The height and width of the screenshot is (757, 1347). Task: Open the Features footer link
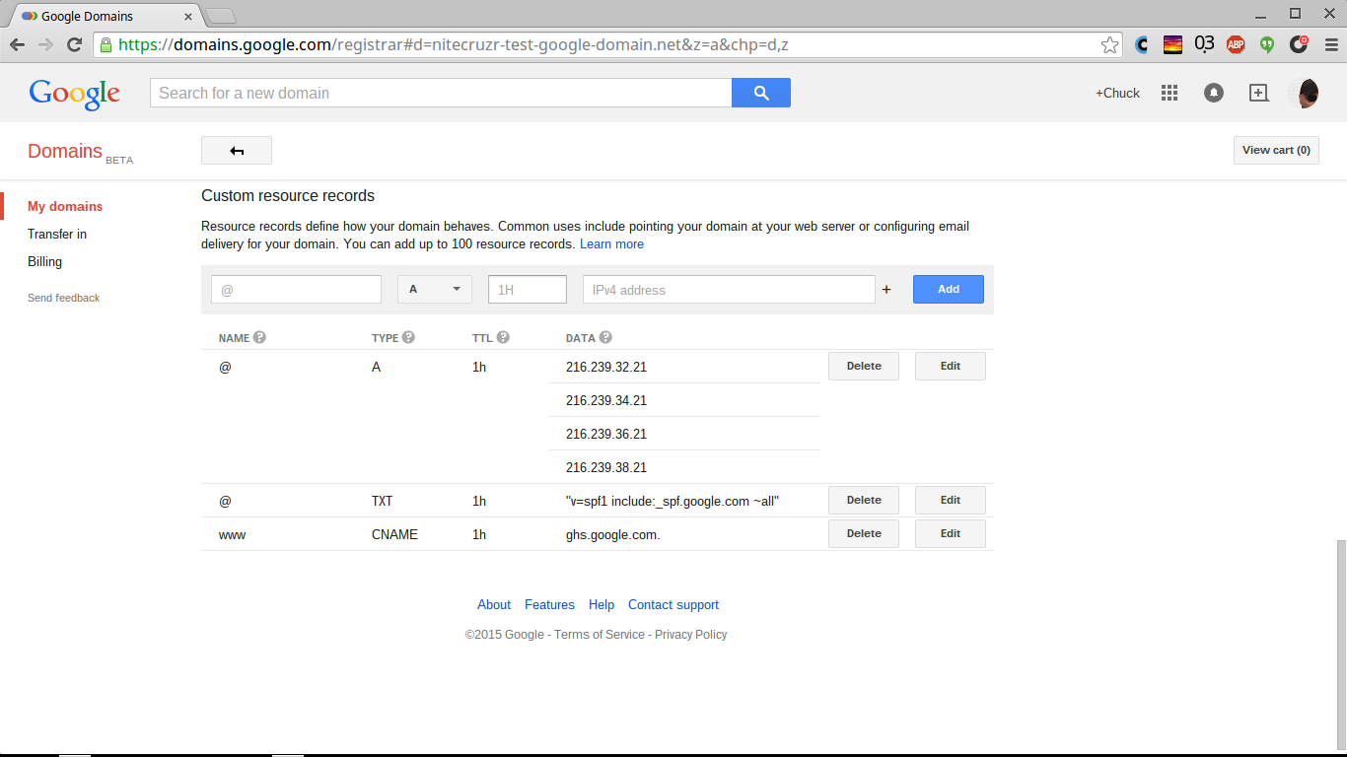pyautogui.click(x=549, y=605)
